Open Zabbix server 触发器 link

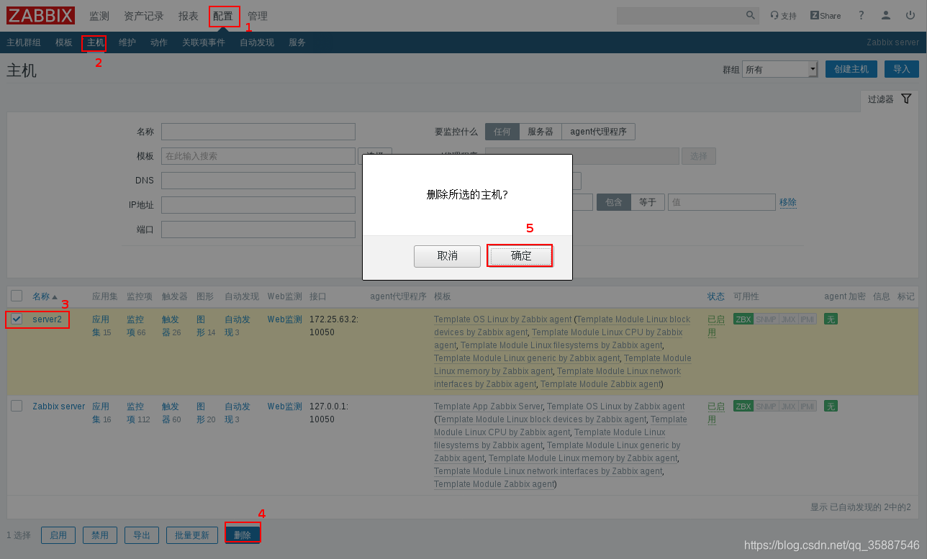coord(171,413)
